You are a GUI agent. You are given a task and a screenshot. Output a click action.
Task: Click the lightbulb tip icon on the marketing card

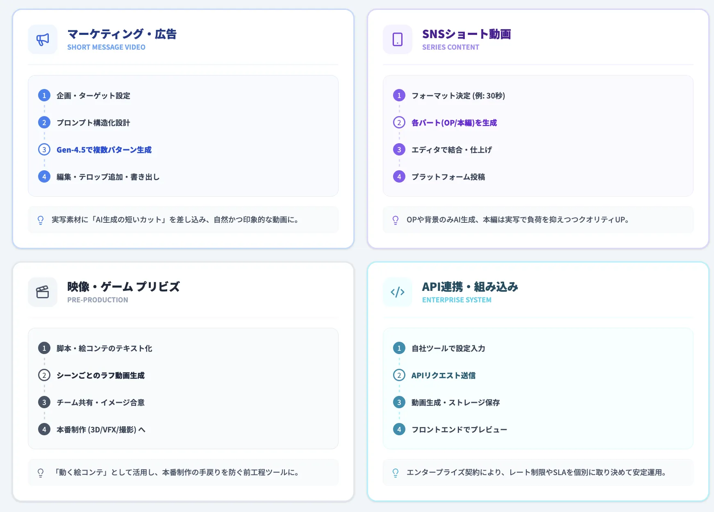pos(40,220)
